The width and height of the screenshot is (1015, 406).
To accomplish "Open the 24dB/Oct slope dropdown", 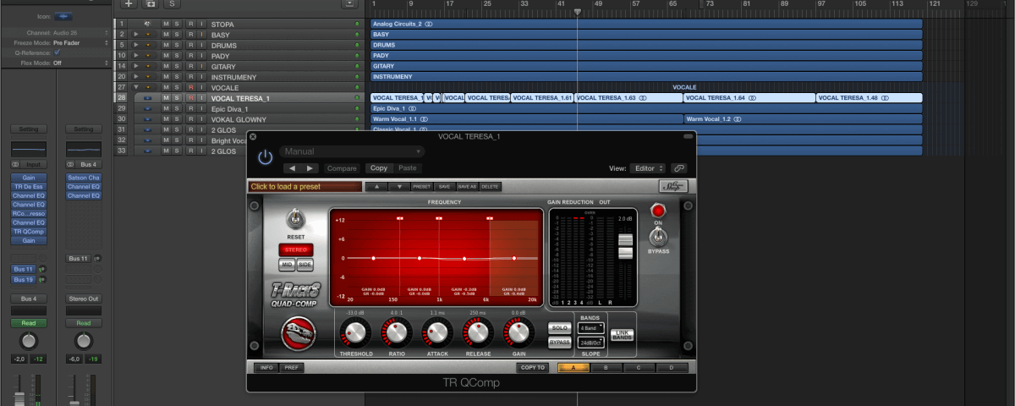I will click(590, 343).
